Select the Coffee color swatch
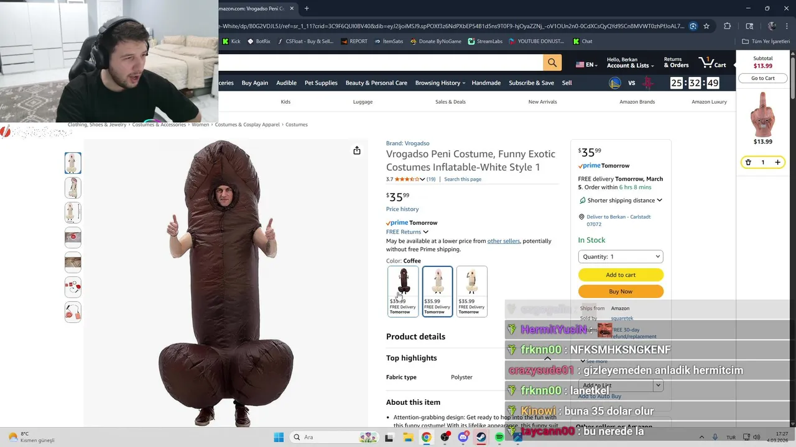The width and height of the screenshot is (796, 447). [403, 291]
